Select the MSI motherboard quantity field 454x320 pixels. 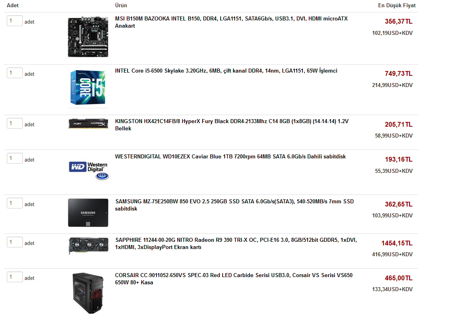tap(15, 21)
